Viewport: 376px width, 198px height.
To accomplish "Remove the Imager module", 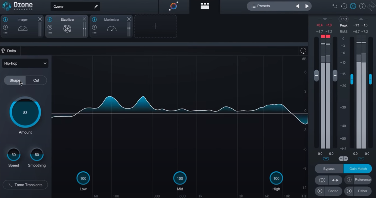I will (x=40, y=19).
